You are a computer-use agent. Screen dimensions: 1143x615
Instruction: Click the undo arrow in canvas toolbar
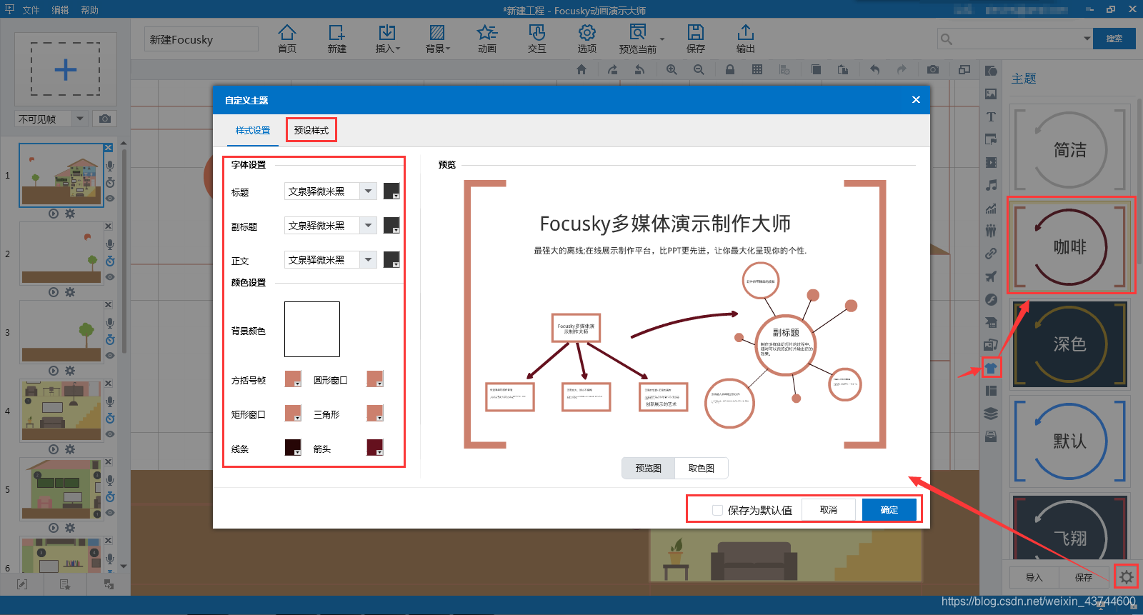(x=874, y=69)
